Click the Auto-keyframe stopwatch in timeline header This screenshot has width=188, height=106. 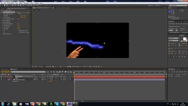(68, 72)
